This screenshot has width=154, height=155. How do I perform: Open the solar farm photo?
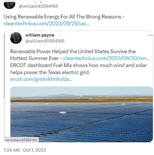click(x=81, y=114)
